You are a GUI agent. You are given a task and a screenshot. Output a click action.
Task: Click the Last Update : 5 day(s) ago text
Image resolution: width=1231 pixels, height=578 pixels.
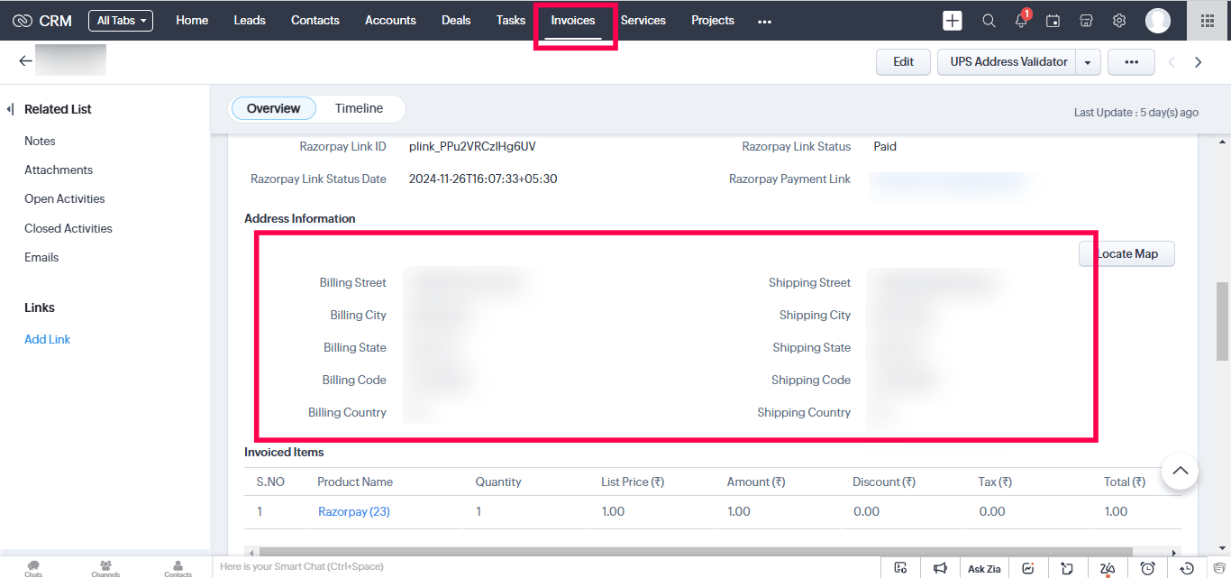point(1136,113)
